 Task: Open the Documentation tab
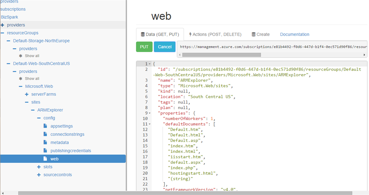[294, 35]
